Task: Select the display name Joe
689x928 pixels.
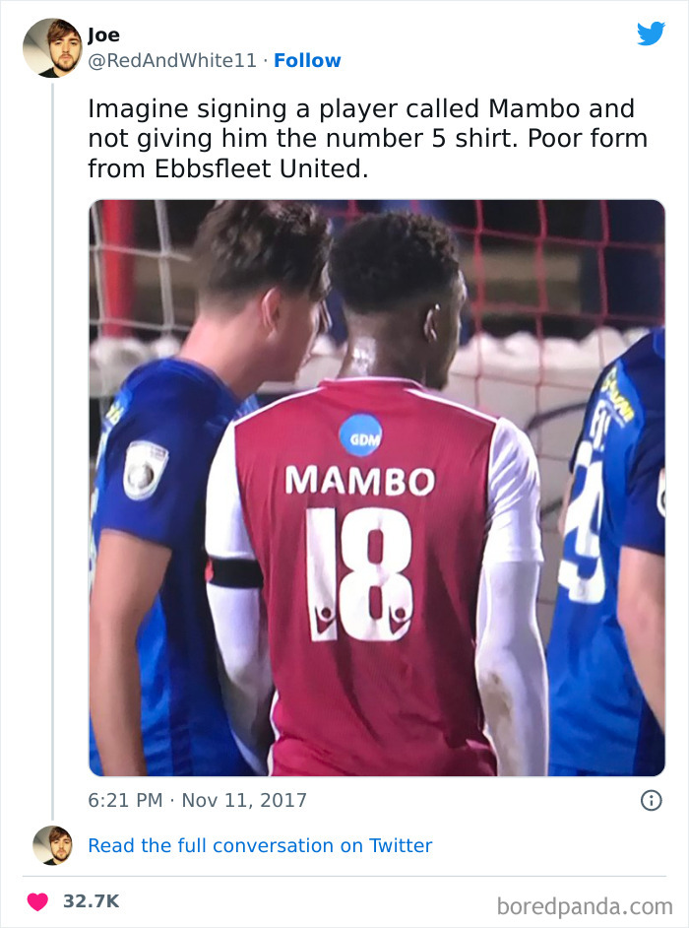Action: pyautogui.click(x=102, y=34)
